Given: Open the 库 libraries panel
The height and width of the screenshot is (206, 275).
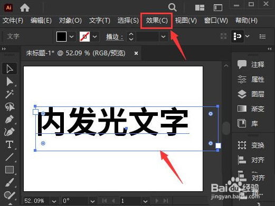Looking at the screenshot, I should click(248, 123).
